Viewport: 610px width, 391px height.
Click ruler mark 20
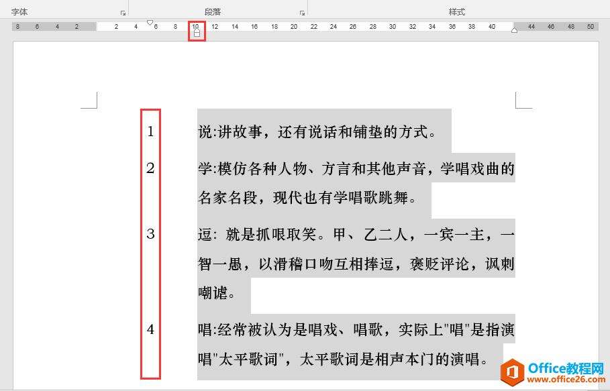pyautogui.click(x=294, y=26)
